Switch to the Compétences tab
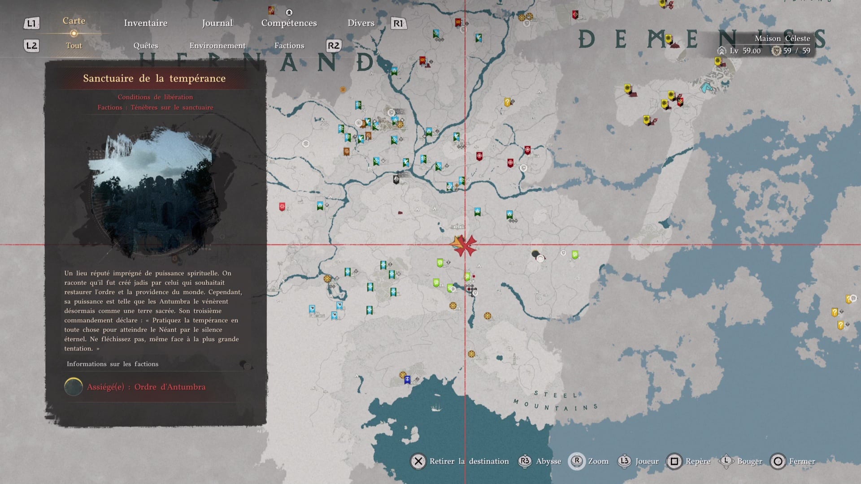Viewport: 861px width, 484px height. (x=289, y=23)
